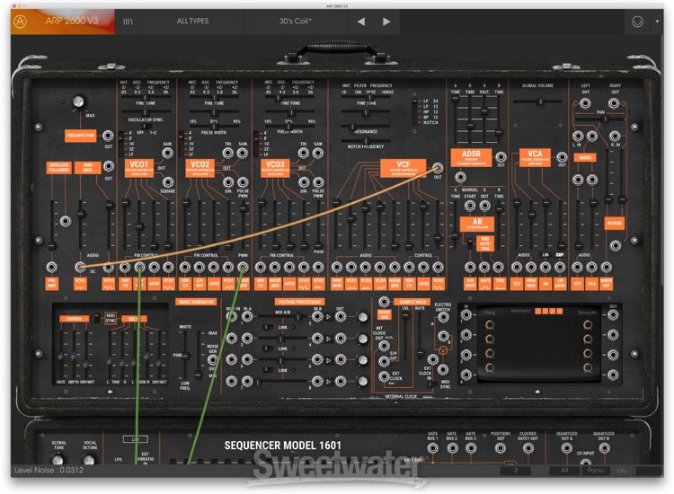Open the 30's Coil preset name menu
674x494 pixels.
pyautogui.click(x=296, y=21)
